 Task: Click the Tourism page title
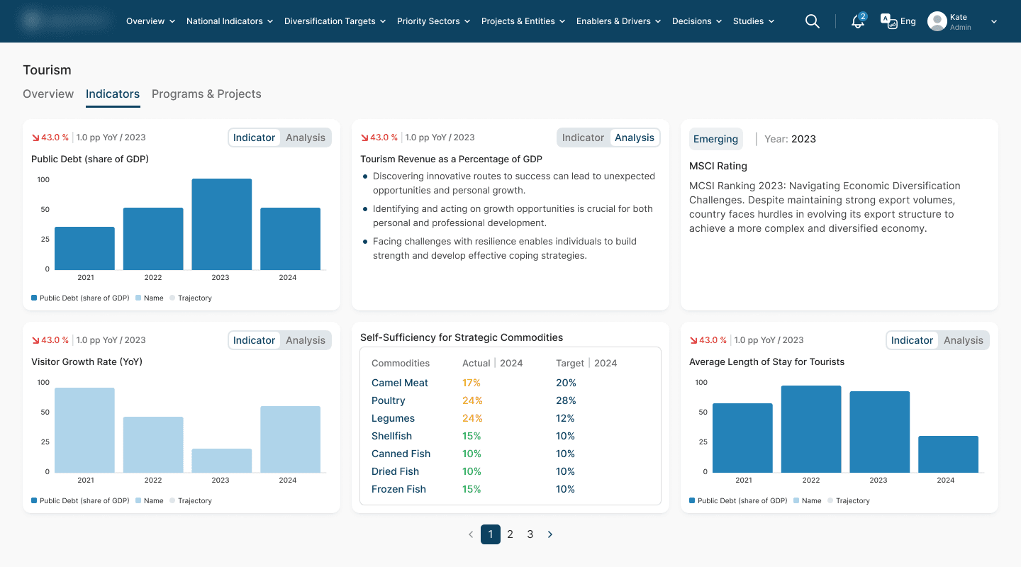47,70
